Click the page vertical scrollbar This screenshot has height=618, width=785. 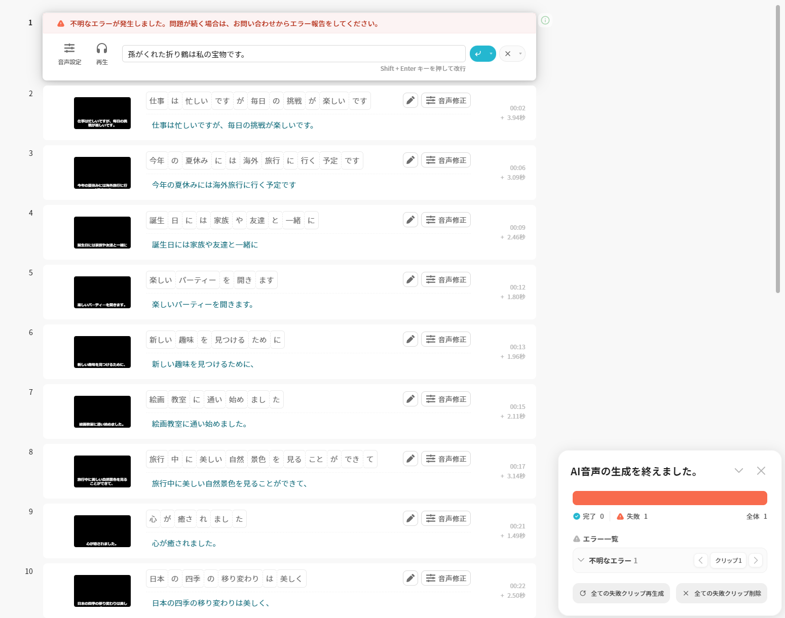coord(778,149)
